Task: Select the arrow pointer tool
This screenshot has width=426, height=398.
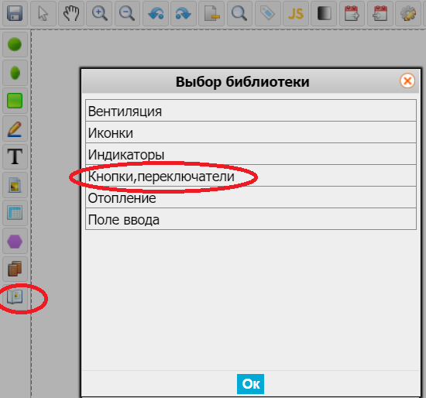Action: coord(43,13)
